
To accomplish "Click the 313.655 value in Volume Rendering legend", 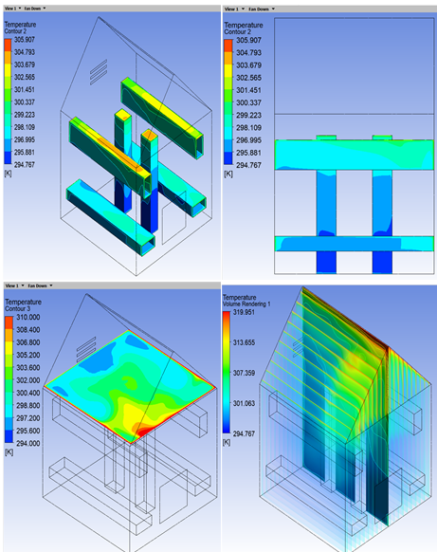I will tap(244, 342).
